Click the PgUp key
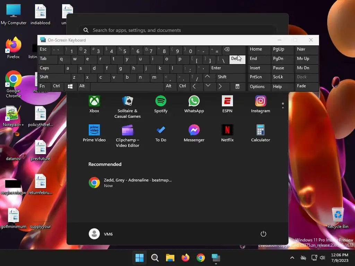Image resolution: width=355 pixels, height=266 pixels. click(x=282, y=50)
